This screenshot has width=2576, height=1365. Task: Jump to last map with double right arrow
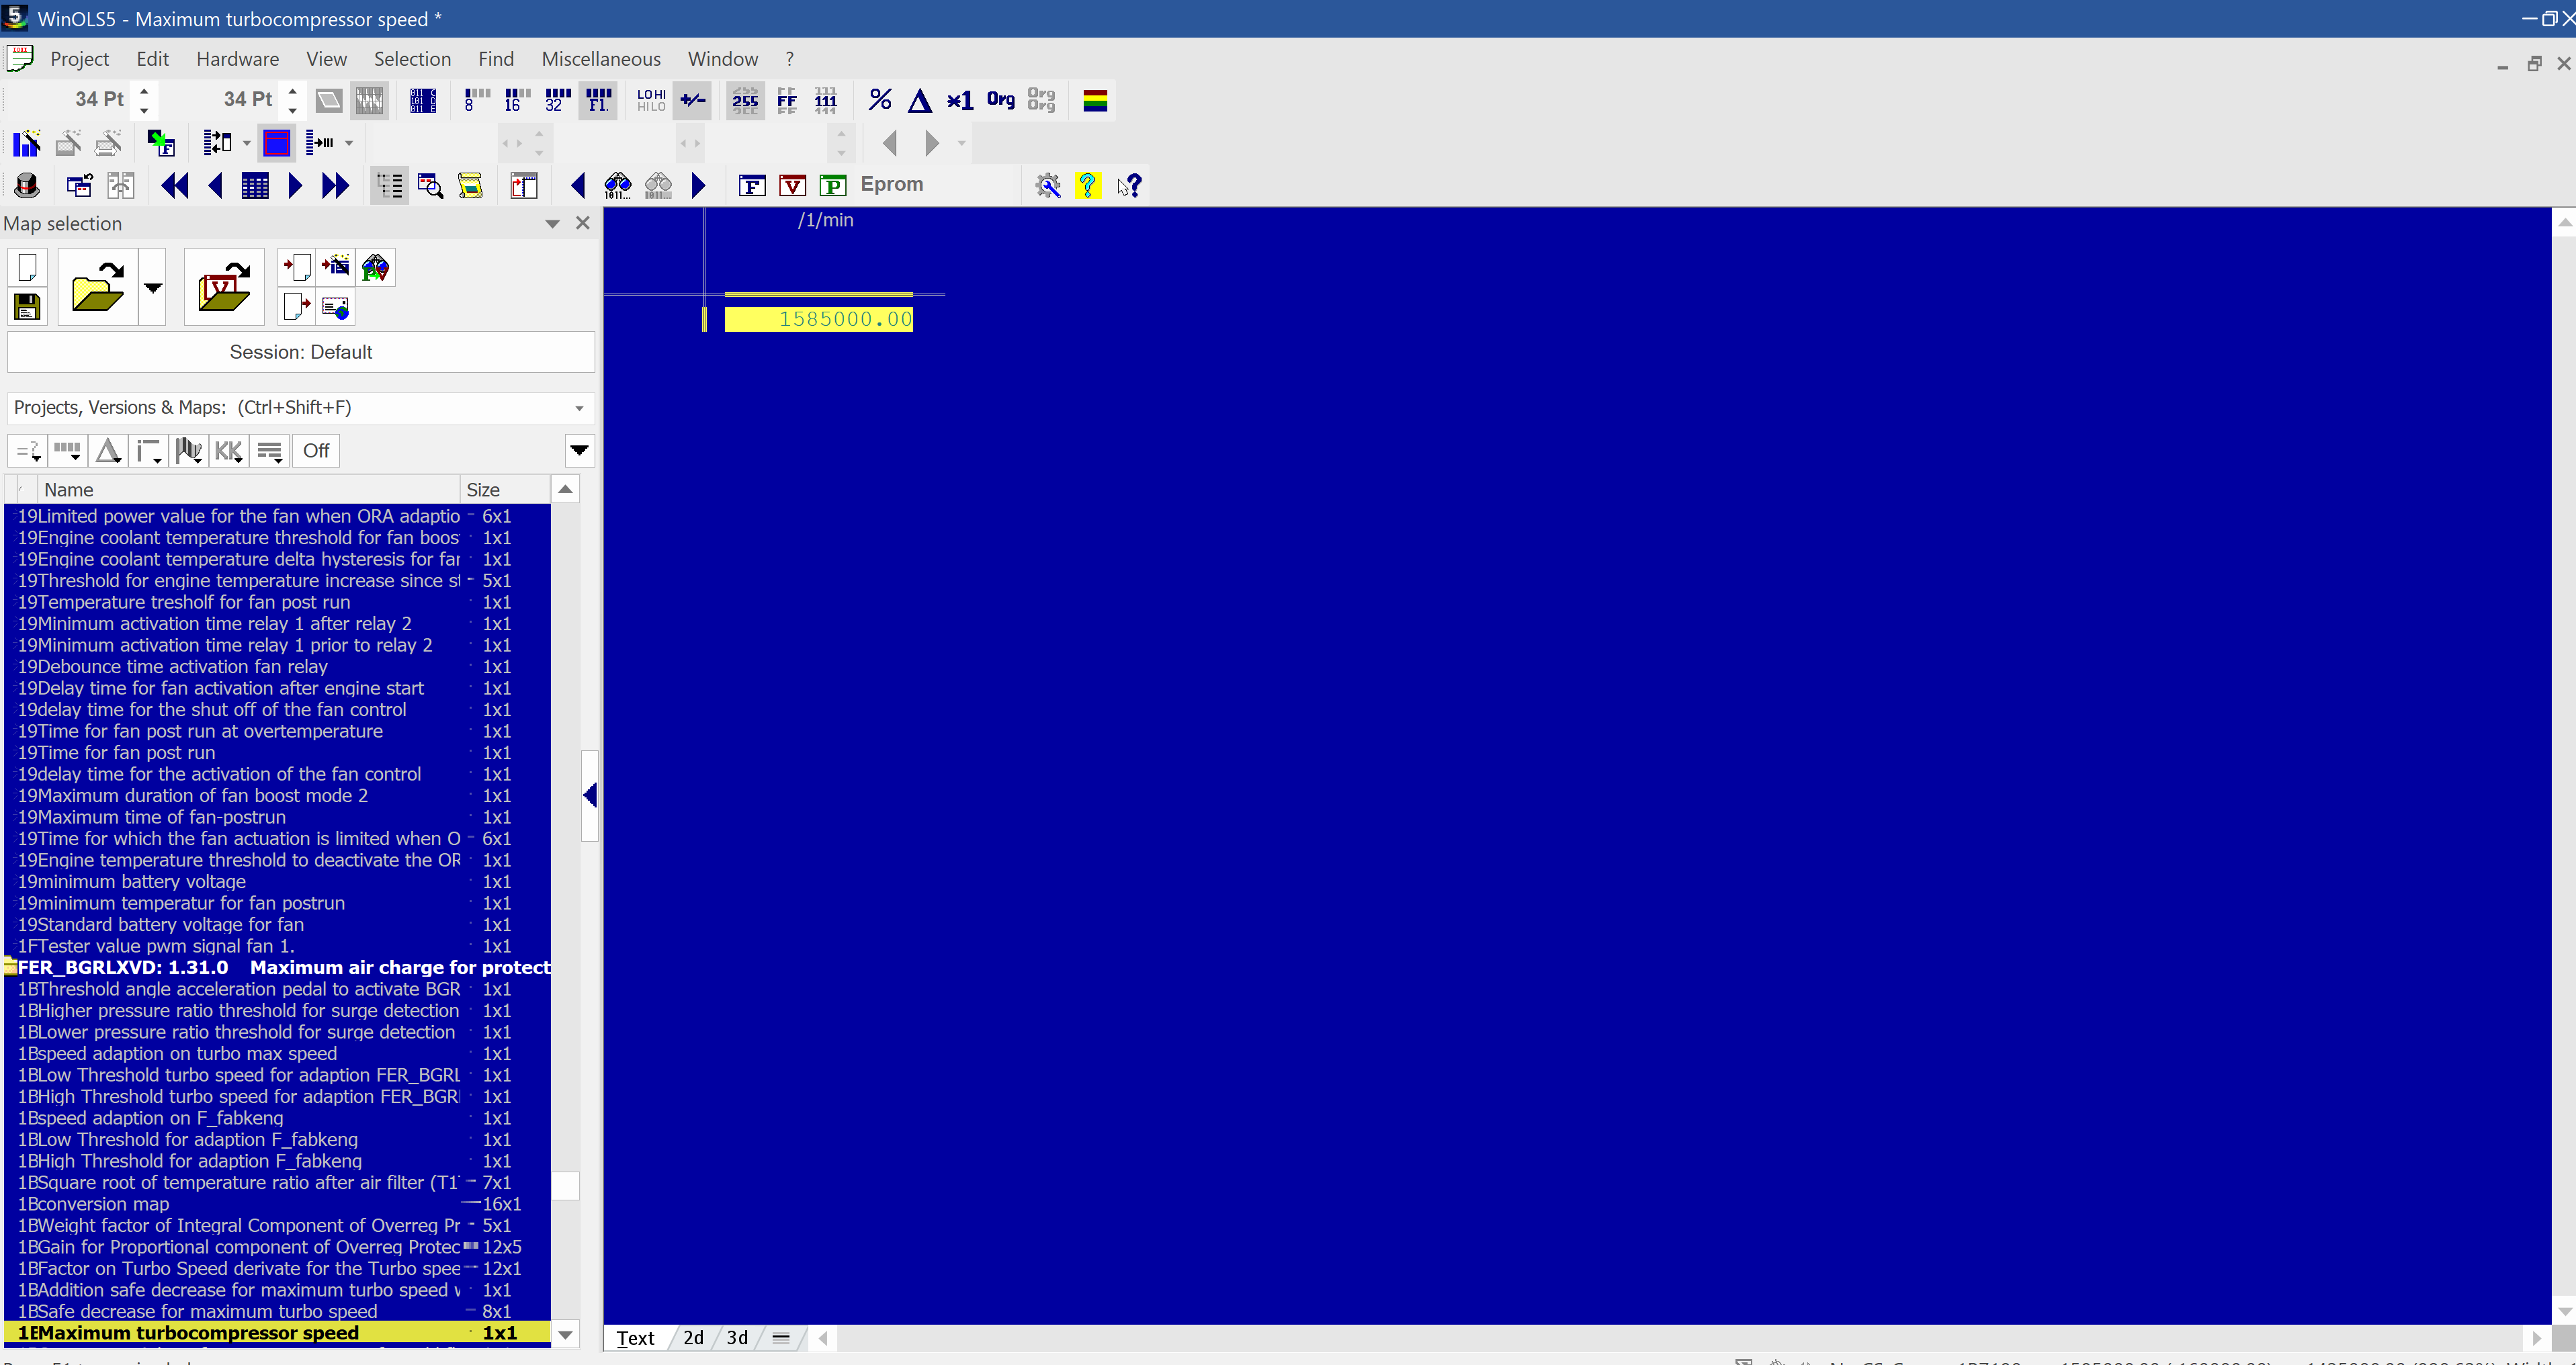coord(335,185)
